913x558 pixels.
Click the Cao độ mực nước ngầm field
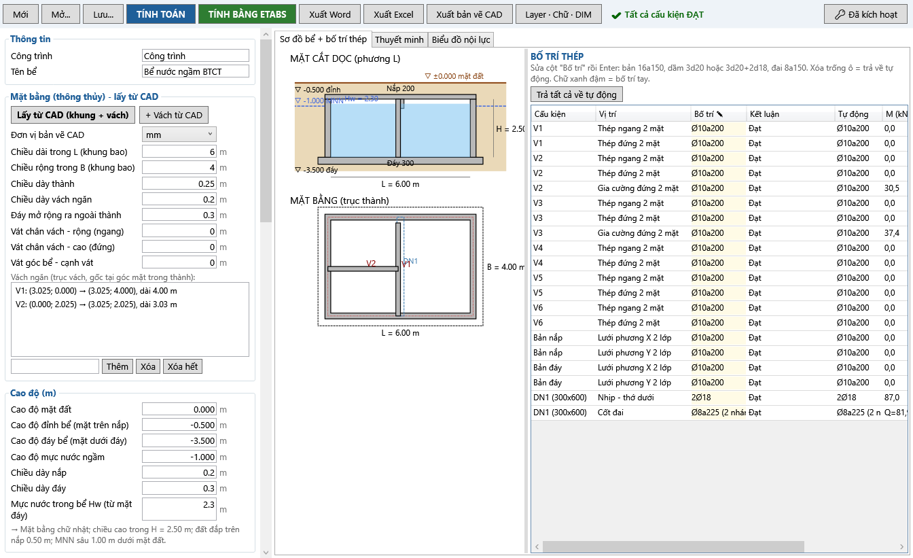point(179,457)
